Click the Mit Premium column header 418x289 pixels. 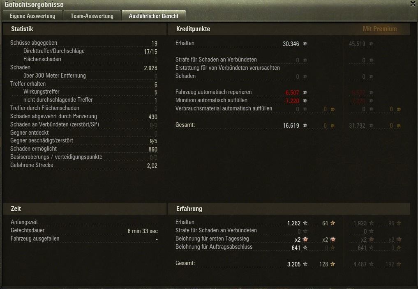[380, 29]
